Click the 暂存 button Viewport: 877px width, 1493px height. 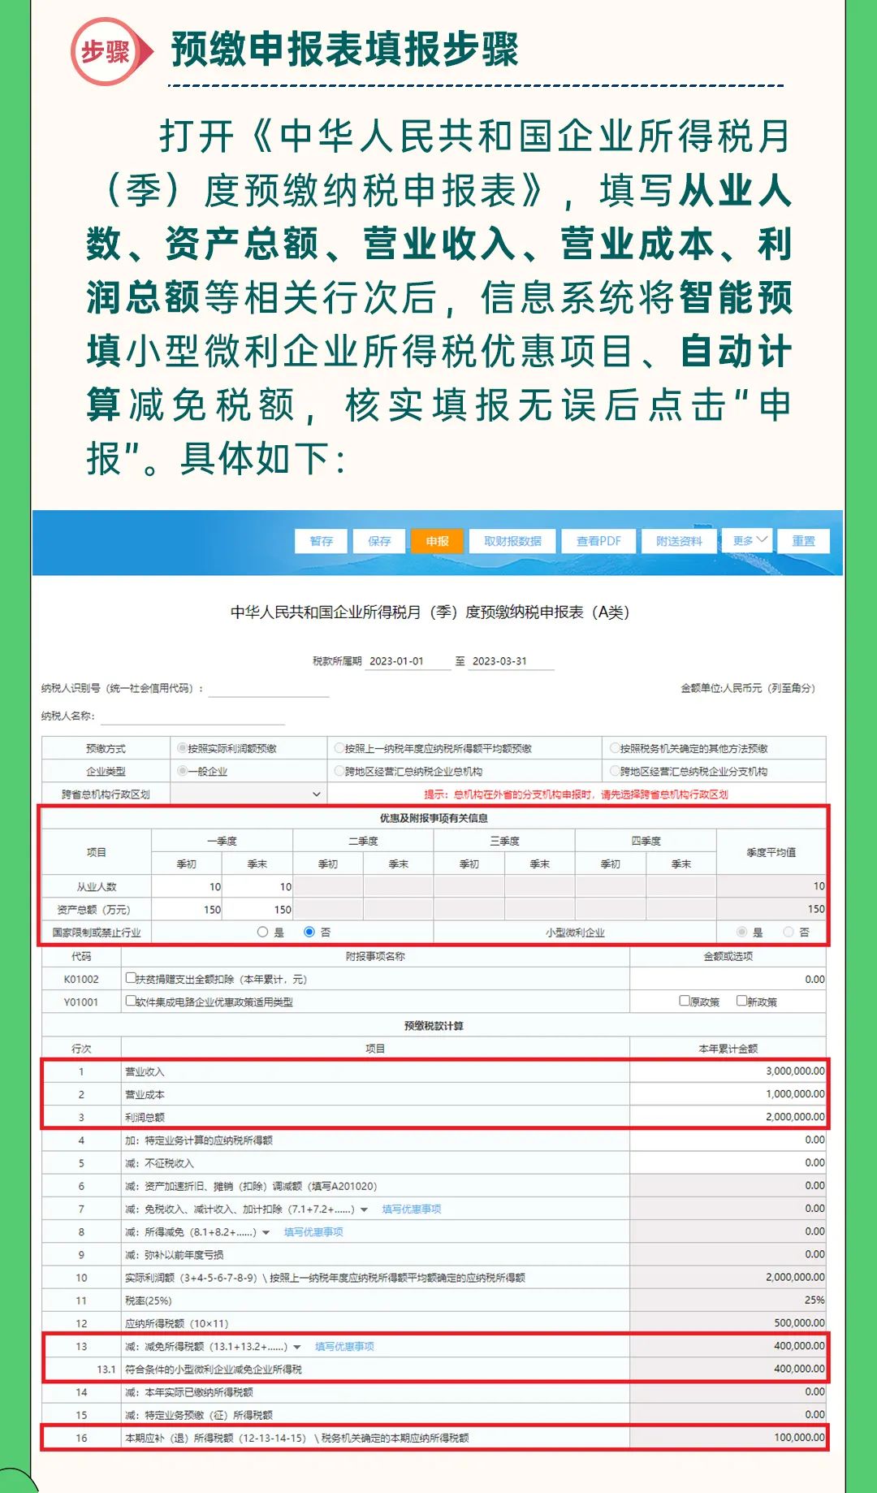321,541
